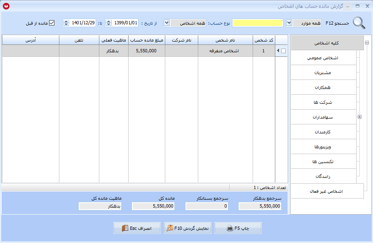Click the yellow search input field
Image resolution: width=373 pixels, height=243 pixels.
pyautogui.click(x=258, y=23)
